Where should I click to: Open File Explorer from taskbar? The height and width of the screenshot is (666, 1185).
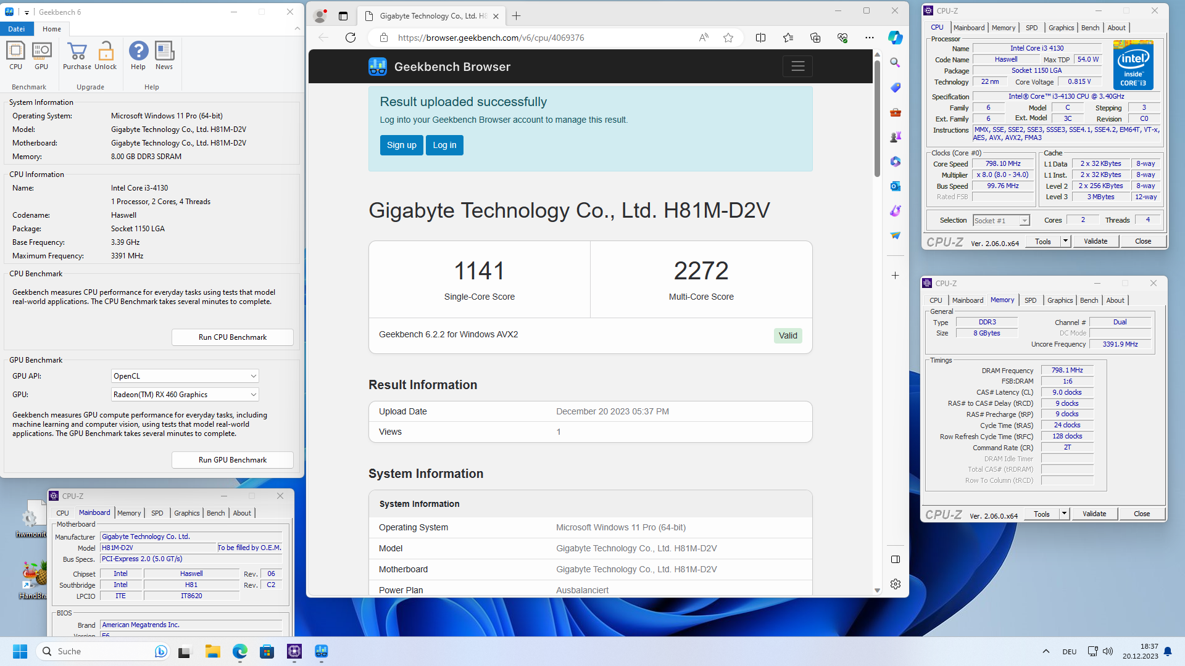[213, 651]
